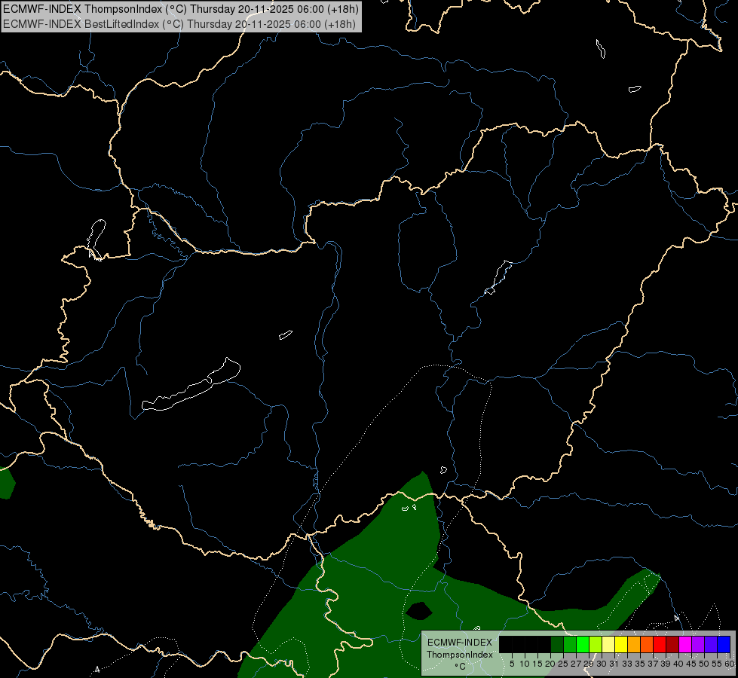Screen dimensions: 738x678
Task: Click the legend tick value '27'
Action: click(576, 664)
